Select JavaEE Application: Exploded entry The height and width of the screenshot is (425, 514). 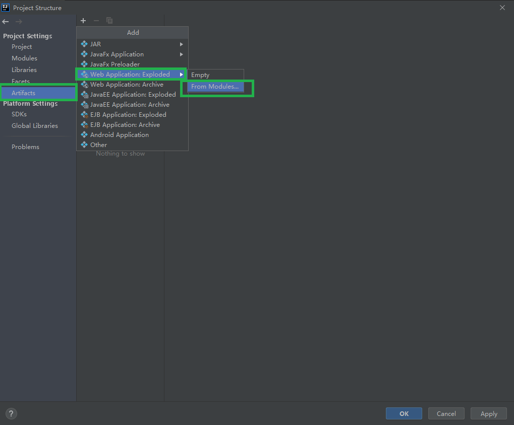point(133,95)
